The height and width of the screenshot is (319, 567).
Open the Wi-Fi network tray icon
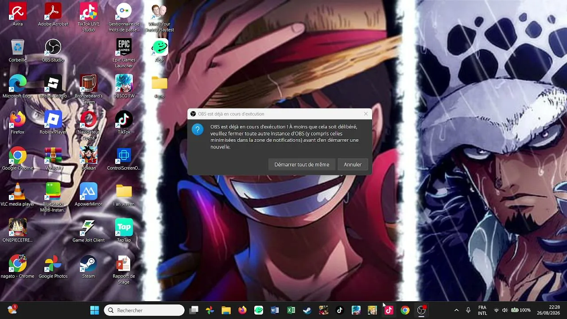click(496, 310)
